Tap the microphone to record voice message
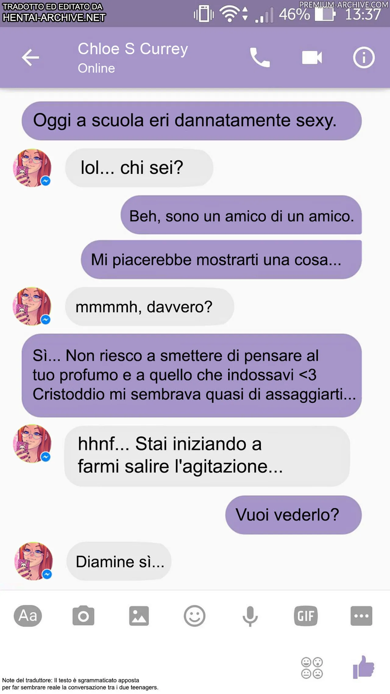This screenshot has height=694, width=390. tap(250, 616)
